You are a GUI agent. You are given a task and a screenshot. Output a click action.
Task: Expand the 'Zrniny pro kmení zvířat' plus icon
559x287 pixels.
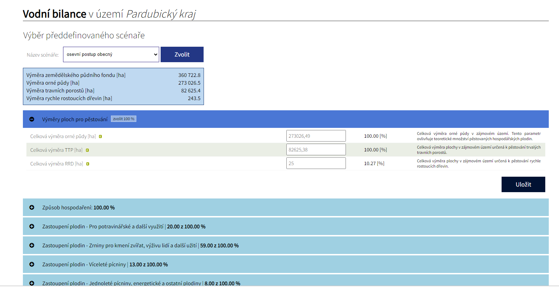click(32, 246)
